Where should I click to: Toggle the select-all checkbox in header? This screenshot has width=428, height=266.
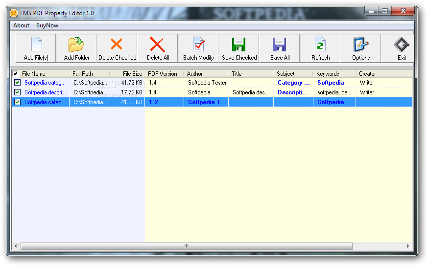coord(16,73)
